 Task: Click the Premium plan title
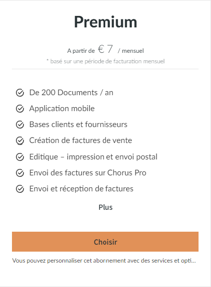coord(106,22)
